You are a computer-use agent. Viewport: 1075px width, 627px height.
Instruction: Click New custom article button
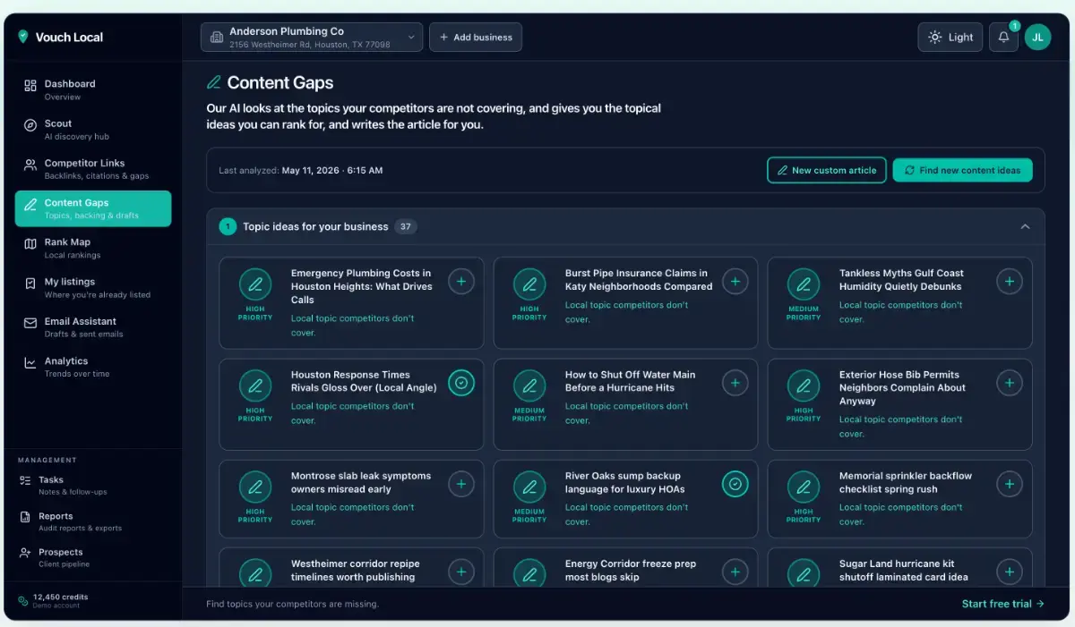coord(827,170)
